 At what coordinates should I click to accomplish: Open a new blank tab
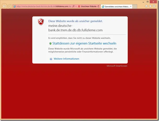(135, 7)
